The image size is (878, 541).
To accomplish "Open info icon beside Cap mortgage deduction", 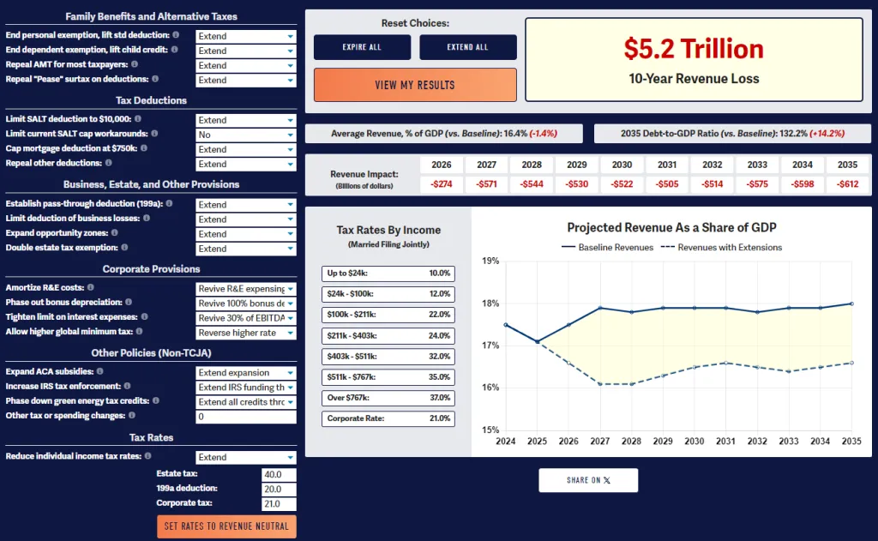I will pos(144,147).
